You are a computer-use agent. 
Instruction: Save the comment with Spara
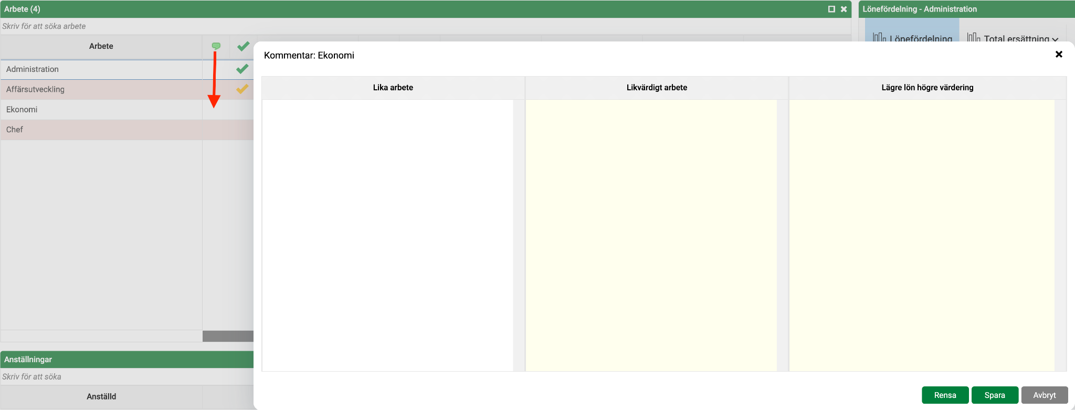pyautogui.click(x=995, y=395)
